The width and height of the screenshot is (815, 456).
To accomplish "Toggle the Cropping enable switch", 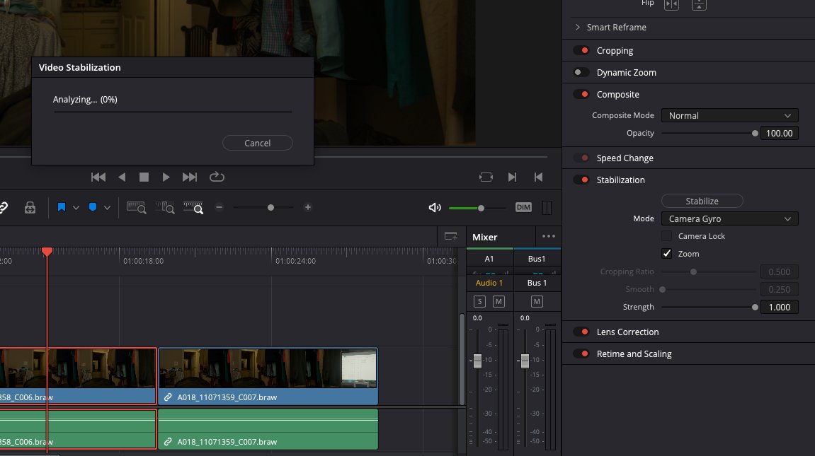I will (581, 50).
